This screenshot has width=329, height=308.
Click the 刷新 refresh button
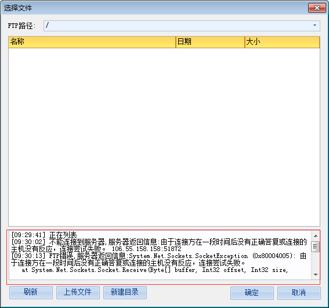click(x=31, y=292)
